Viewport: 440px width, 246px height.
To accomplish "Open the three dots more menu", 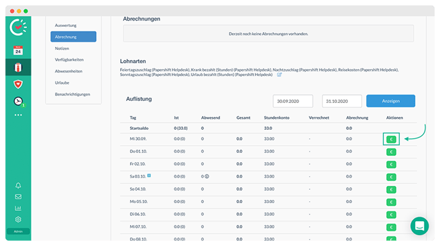I will click(19, 115).
